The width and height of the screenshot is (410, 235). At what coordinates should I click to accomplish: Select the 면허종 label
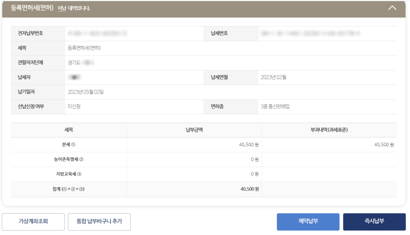[217, 106]
